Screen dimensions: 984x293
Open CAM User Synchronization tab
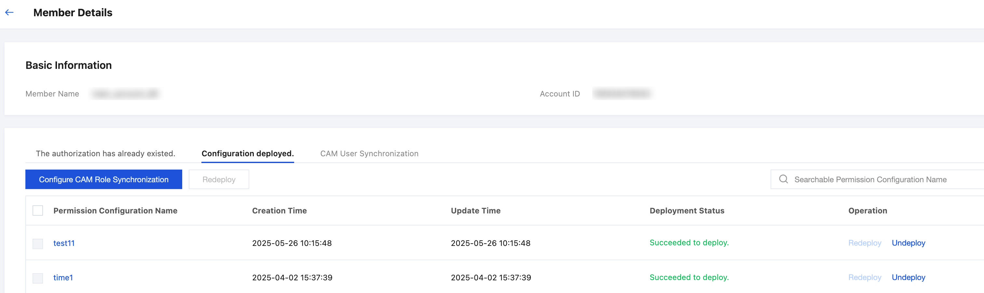369,153
